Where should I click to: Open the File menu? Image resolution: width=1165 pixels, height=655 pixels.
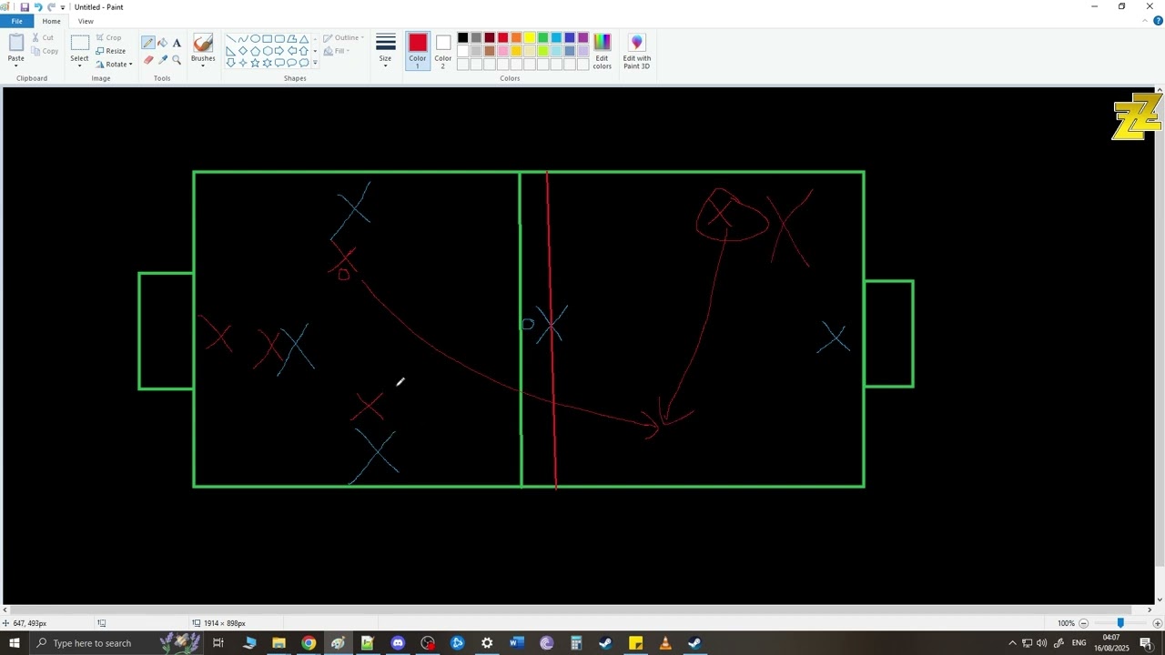pos(16,21)
